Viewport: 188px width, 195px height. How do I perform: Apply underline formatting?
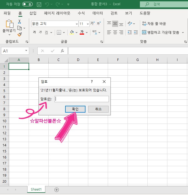[x=46, y=32]
